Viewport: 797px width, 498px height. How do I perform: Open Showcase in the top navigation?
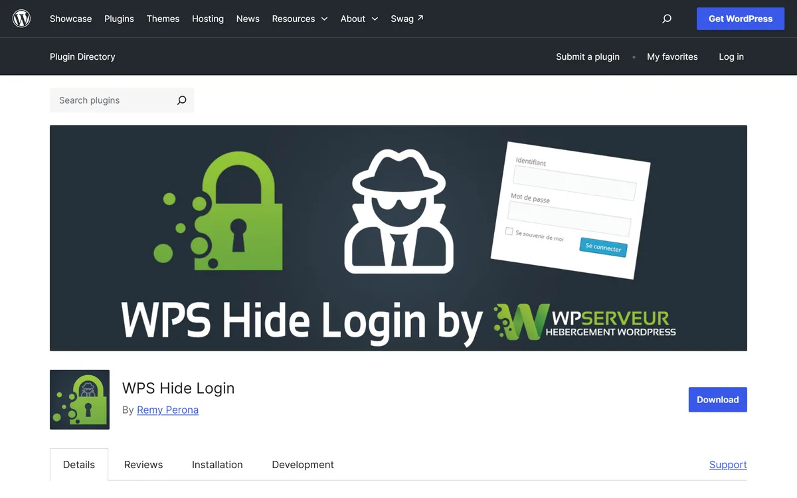pyautogui.click(x=70, y=19)
